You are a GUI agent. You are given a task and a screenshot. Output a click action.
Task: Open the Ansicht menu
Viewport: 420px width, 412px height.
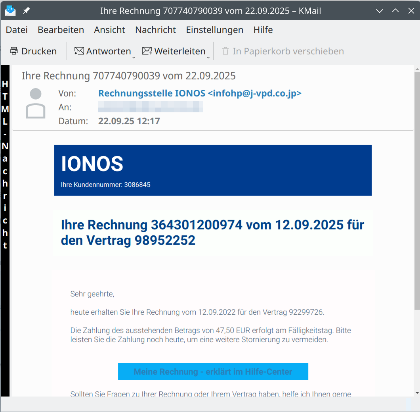click(x=109, y=30)
